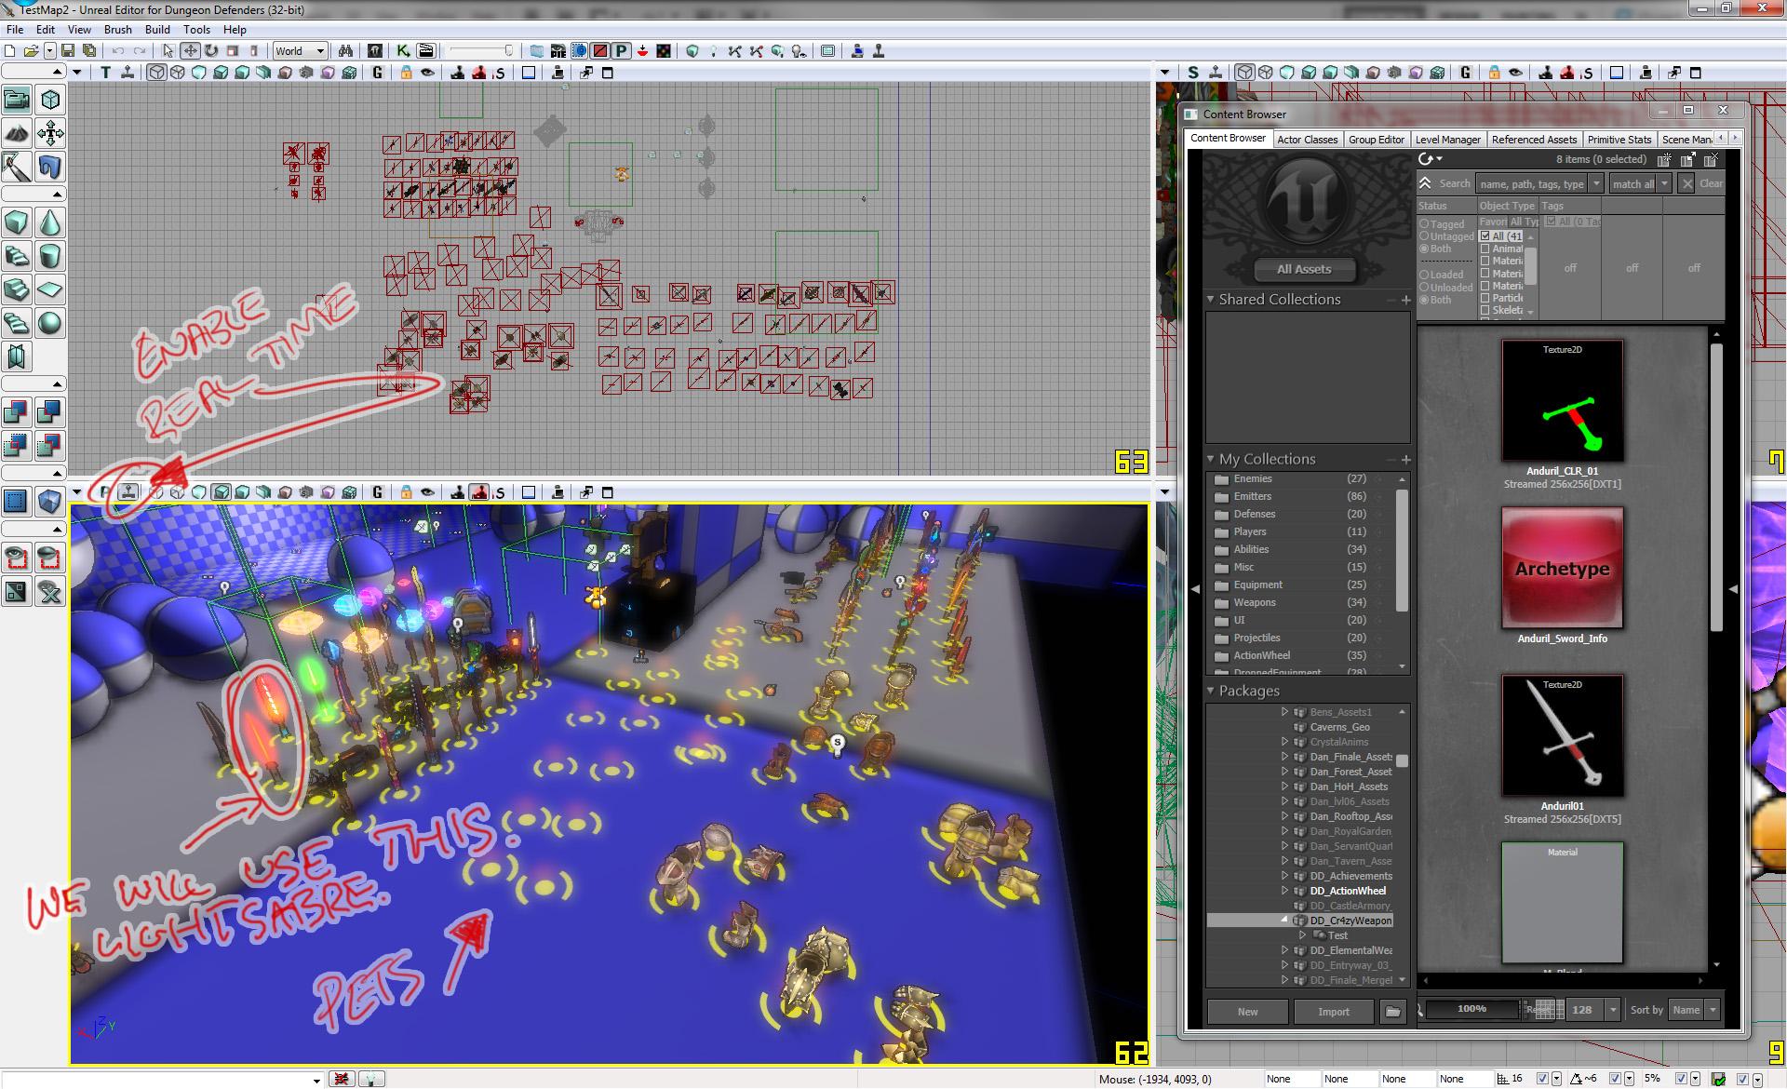The width and height of the screenshot is (1787, 1089).
Task: Select the Camera Mode tool in the left toolbox
Action: coord(17,100)
